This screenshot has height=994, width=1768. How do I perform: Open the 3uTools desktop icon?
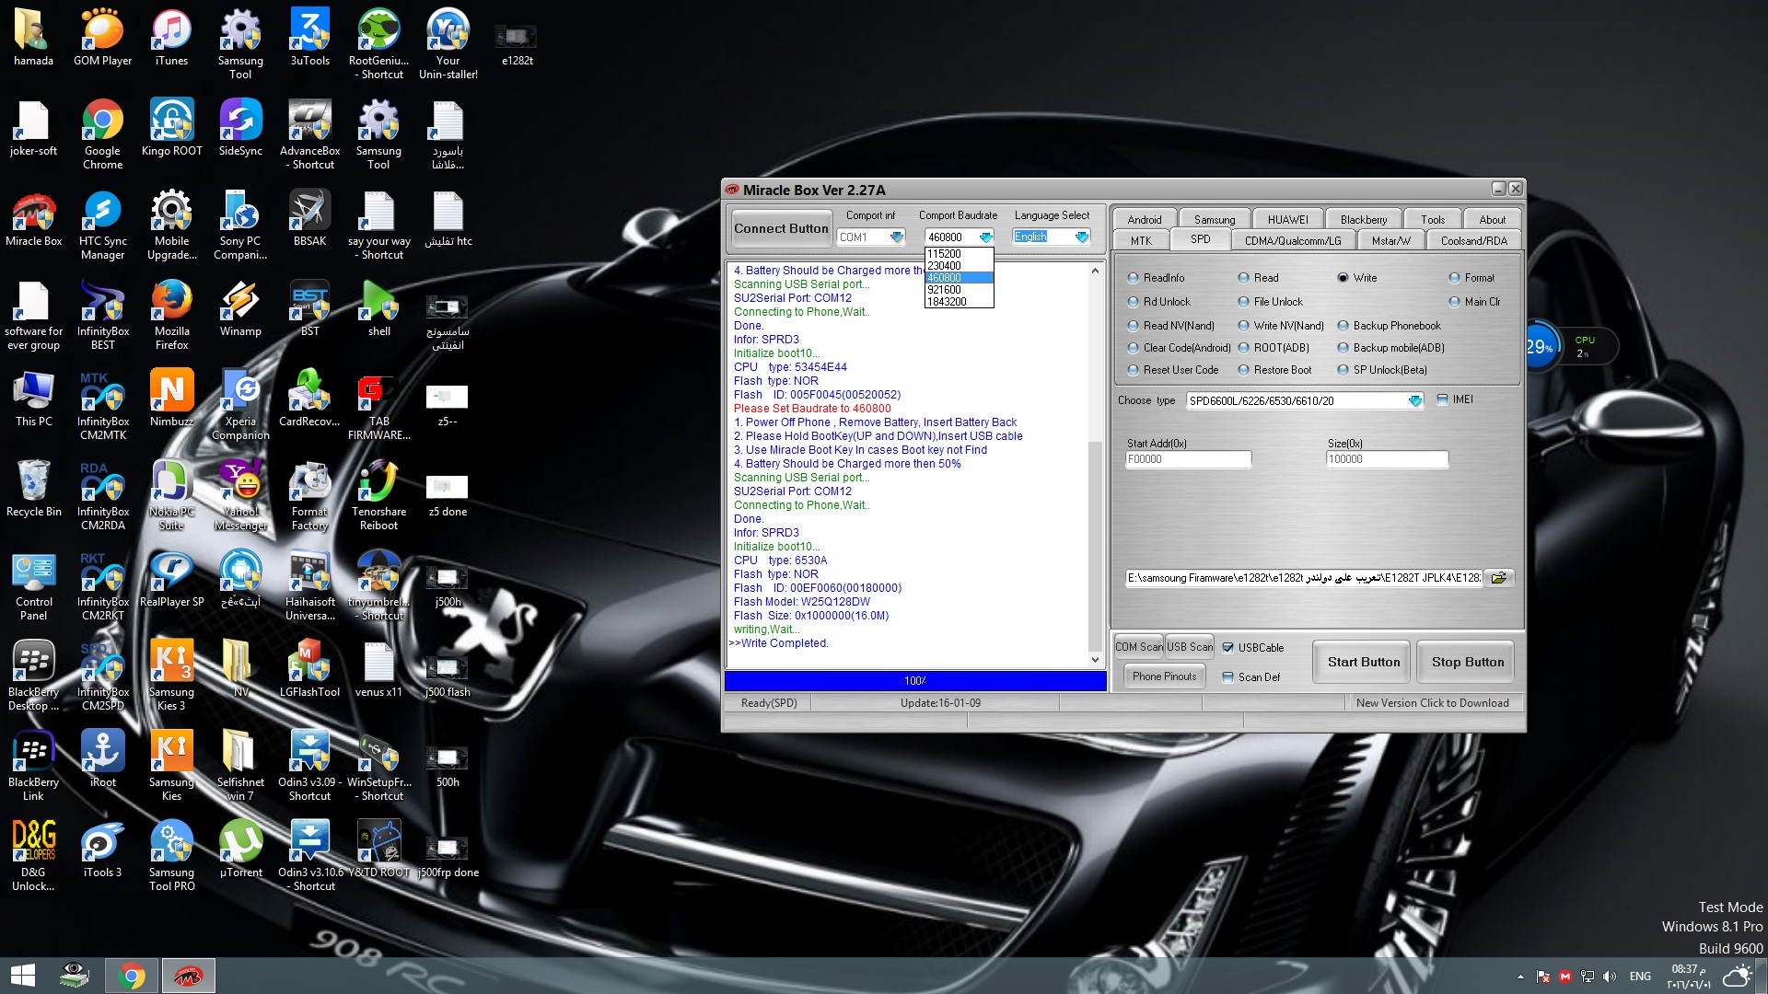tap(309, 39)
